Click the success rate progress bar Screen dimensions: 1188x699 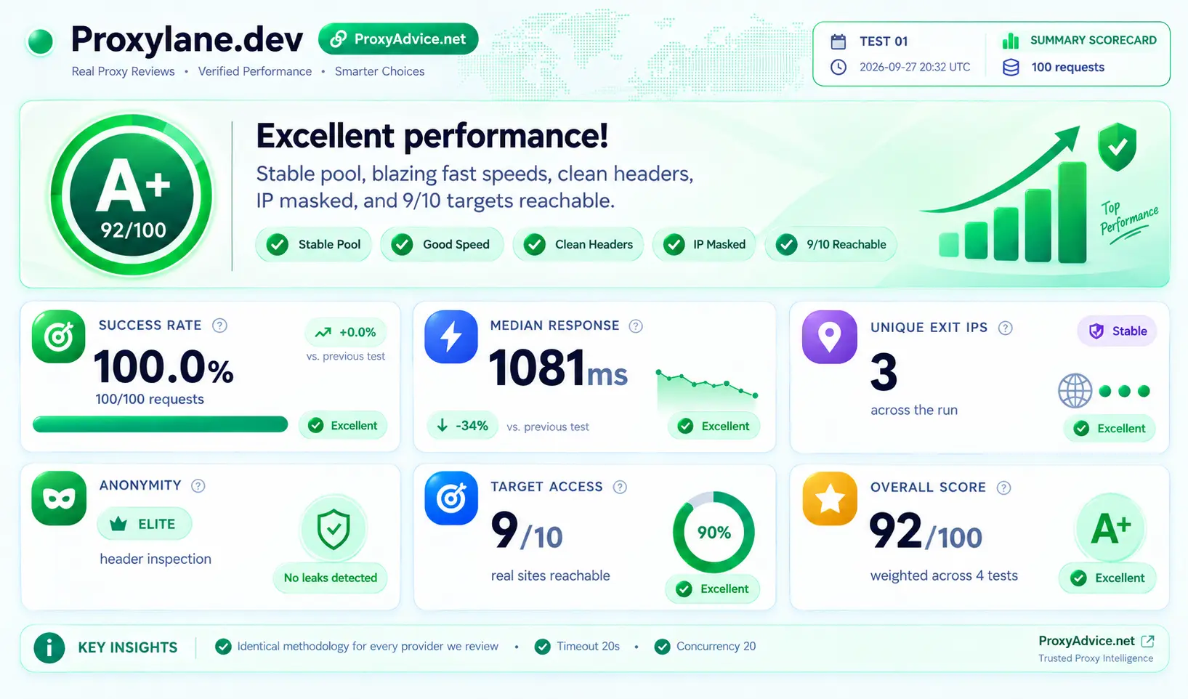point(160,424)
